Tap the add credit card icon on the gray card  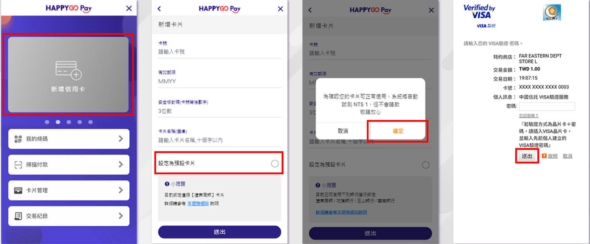tap(69, 70)
